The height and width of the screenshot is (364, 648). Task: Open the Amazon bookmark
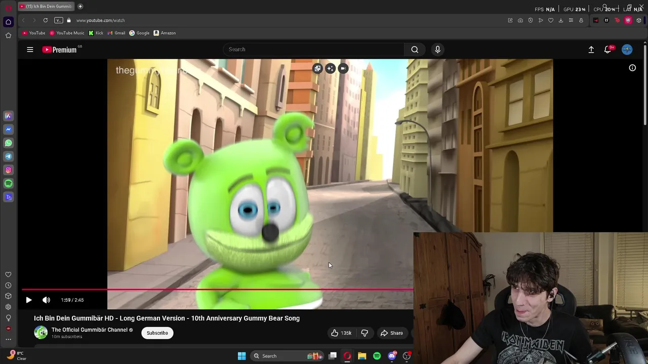[x=165, y=33]
